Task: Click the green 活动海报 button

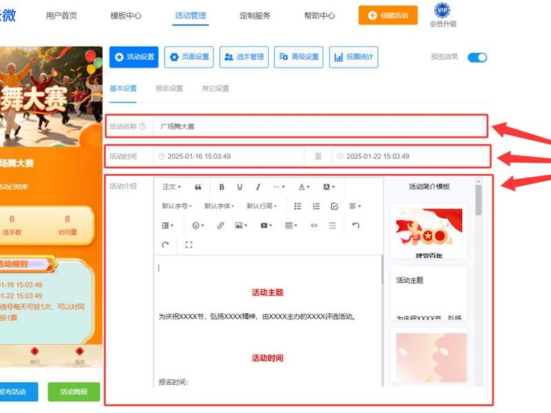Action: point(74,392)
